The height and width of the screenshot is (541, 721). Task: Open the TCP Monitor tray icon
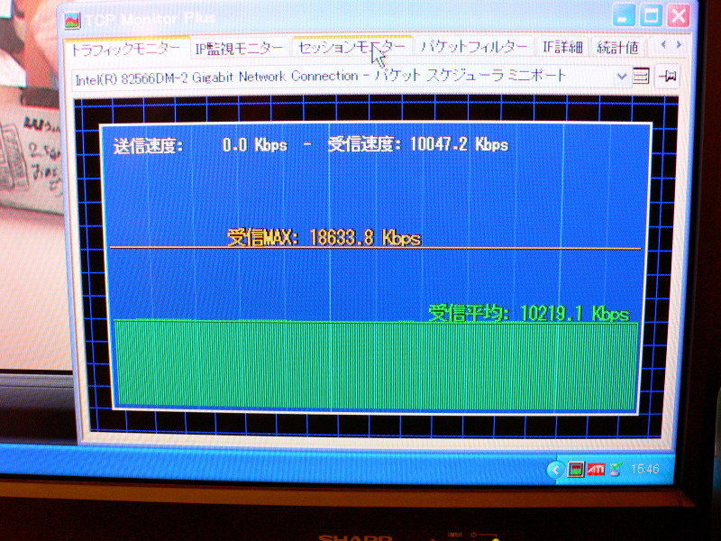click(x=575, y=470)
